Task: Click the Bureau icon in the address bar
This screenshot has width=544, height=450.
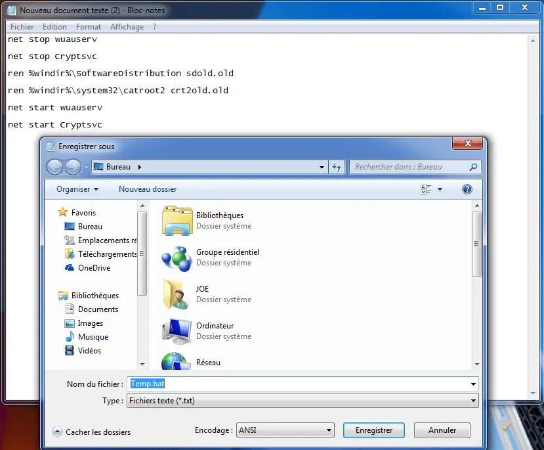Action: tap(98, 167)
